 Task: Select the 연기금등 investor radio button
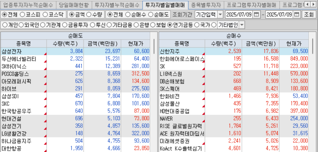[170, 25]
